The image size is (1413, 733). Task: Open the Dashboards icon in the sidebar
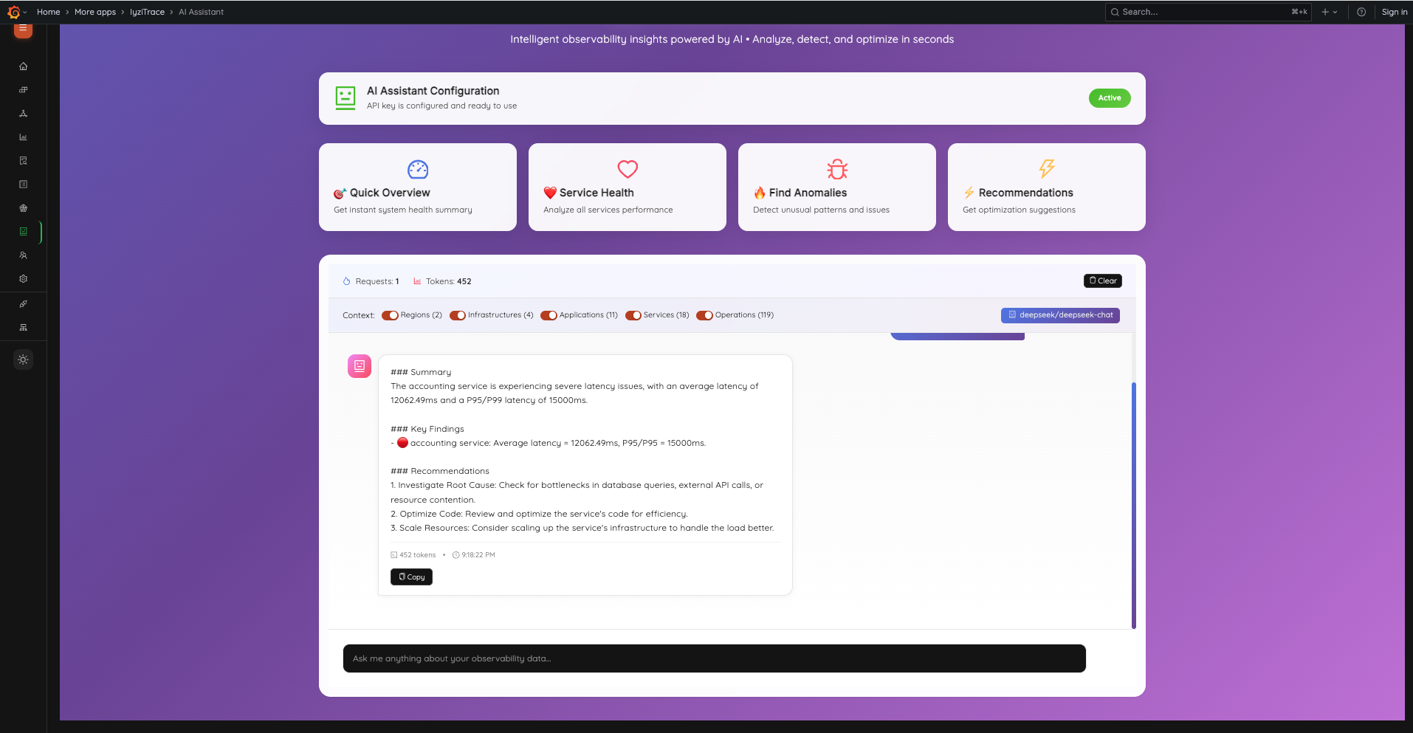(x=23, y=90)
